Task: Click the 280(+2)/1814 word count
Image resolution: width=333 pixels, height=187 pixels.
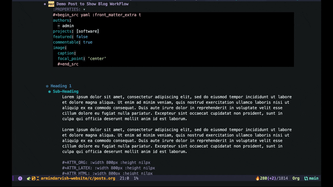Action: pos(274,178)
